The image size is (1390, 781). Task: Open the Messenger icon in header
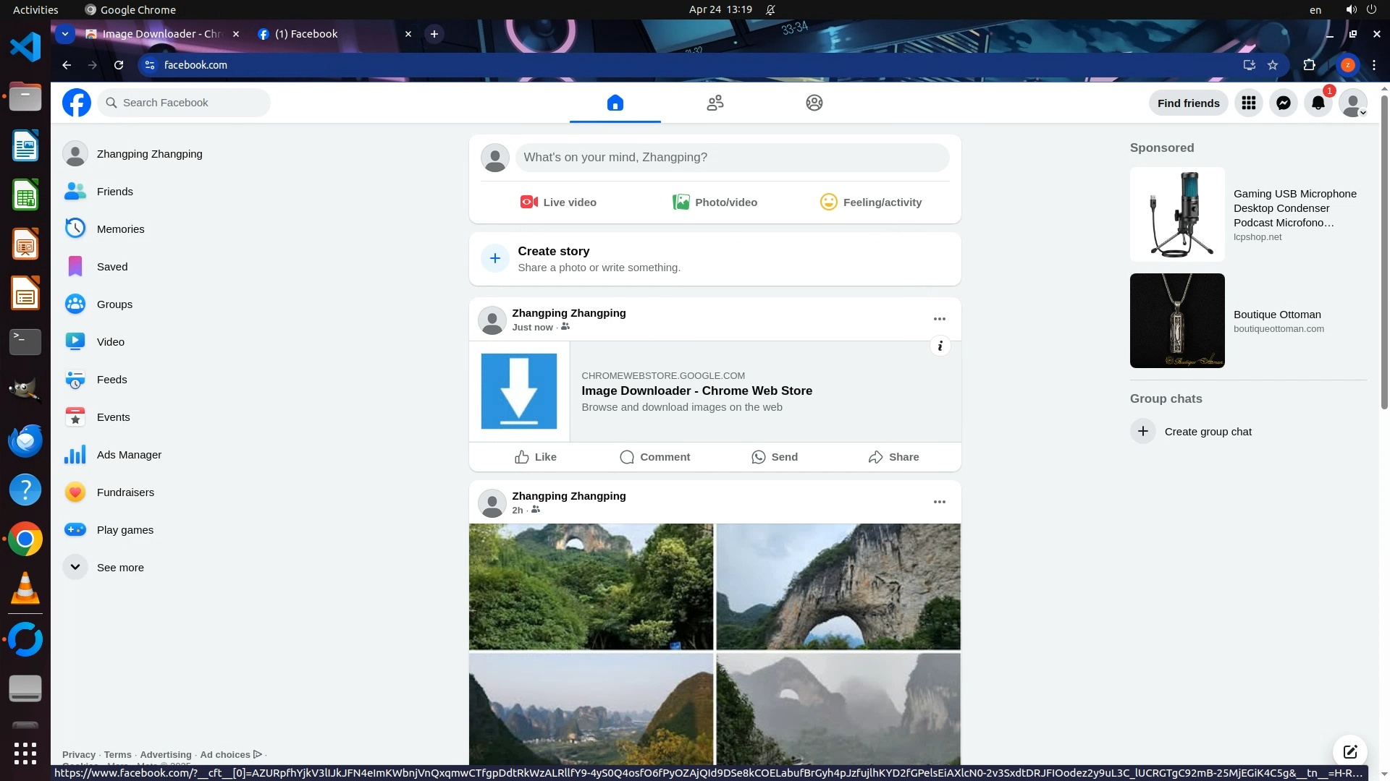pyautogui.click(x=1284, y=103)
